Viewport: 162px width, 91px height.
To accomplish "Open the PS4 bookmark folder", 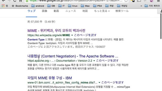I will click(97, 6).
